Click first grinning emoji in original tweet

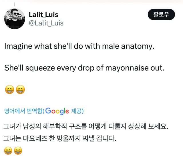pos(9,90)
